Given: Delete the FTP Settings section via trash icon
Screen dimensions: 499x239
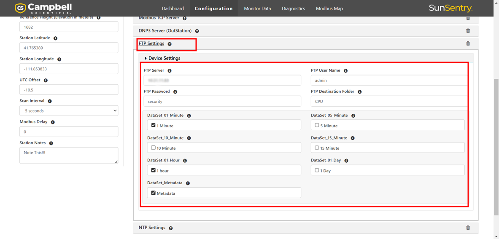Looking at the screenshot, I should pyautogui.click(x=468, y=43).
